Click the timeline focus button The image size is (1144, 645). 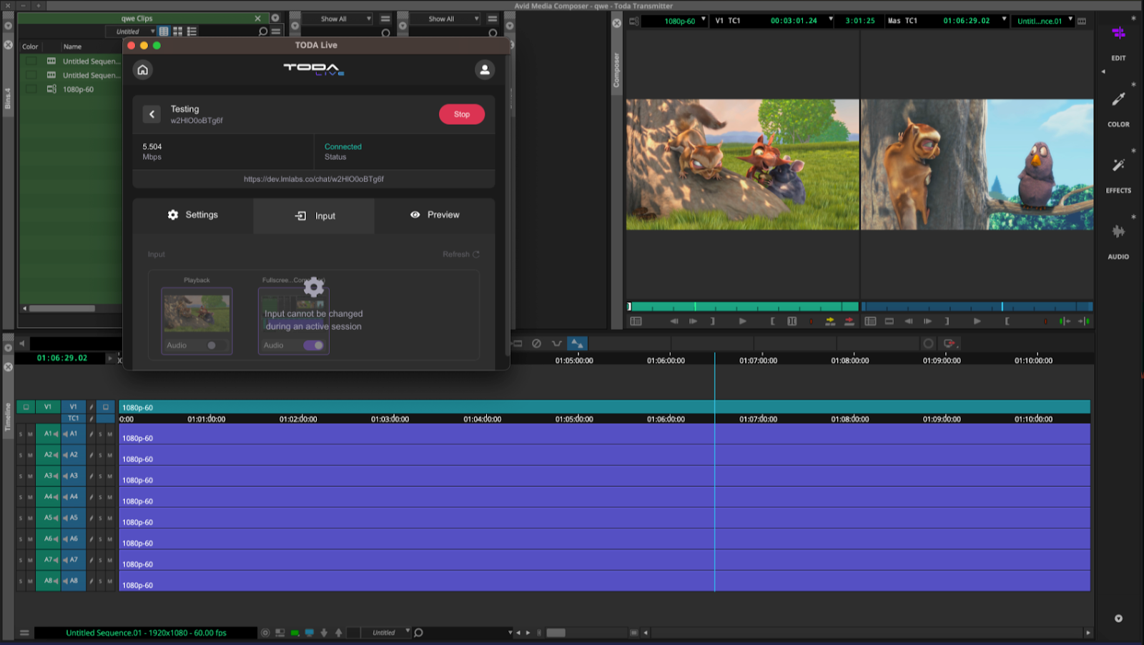click(x=265, y=633)
